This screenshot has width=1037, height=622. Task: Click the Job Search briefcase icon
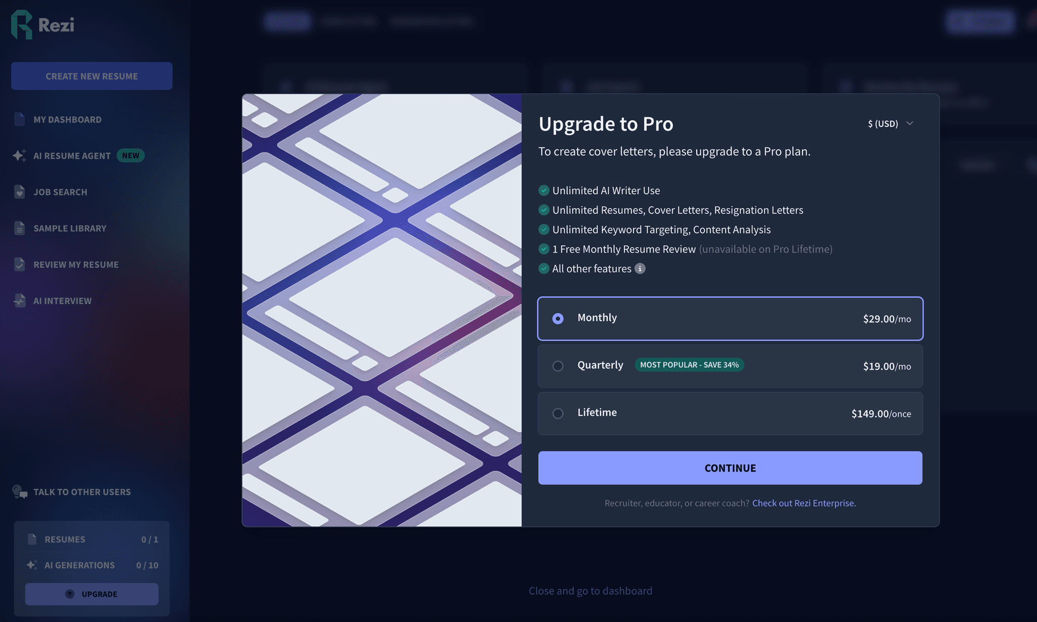click(19, 192)
